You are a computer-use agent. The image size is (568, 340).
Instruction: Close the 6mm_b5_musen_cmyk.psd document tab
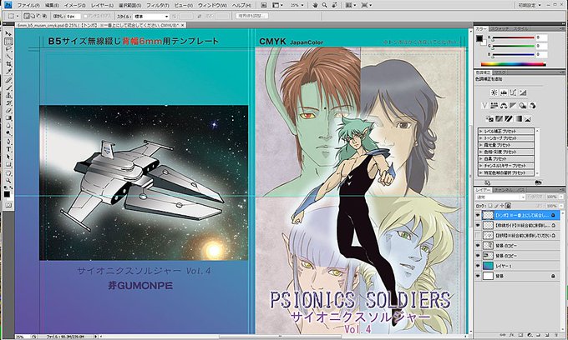pyautogui.click(x=183, y=25)
